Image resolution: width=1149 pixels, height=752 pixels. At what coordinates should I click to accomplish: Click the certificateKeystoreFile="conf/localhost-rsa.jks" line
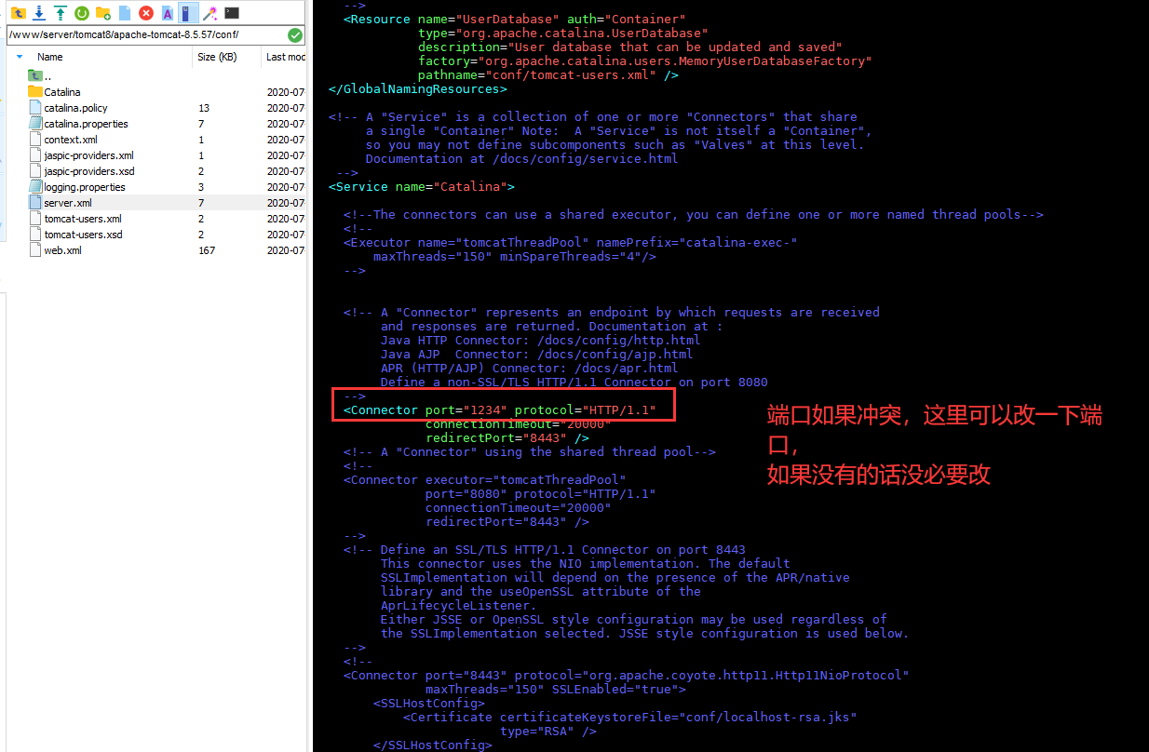(x=629, y=717)
